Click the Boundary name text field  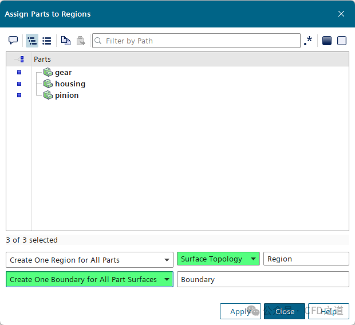pyautogui.click(x=262, y=279)
